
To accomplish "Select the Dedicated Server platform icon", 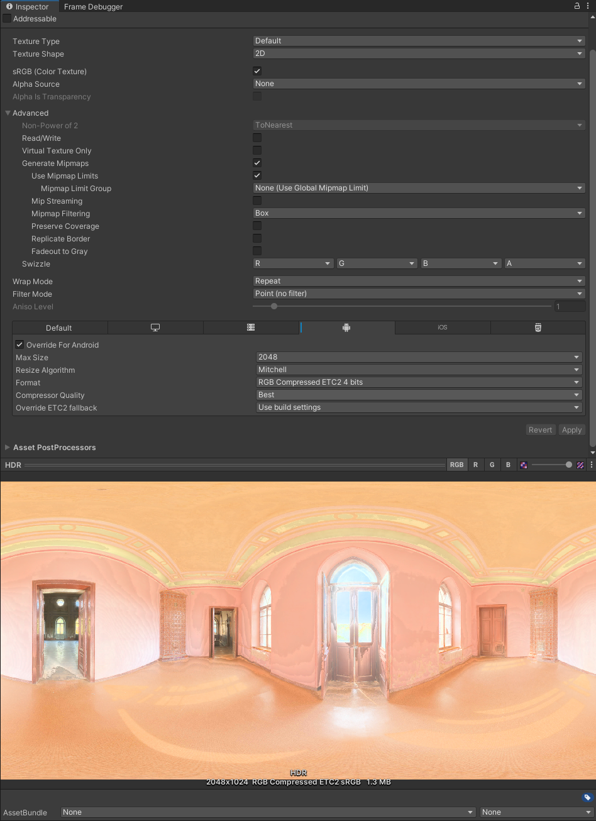I will tap(251, 327).
